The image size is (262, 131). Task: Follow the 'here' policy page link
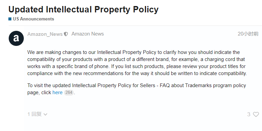coord(58,92)
